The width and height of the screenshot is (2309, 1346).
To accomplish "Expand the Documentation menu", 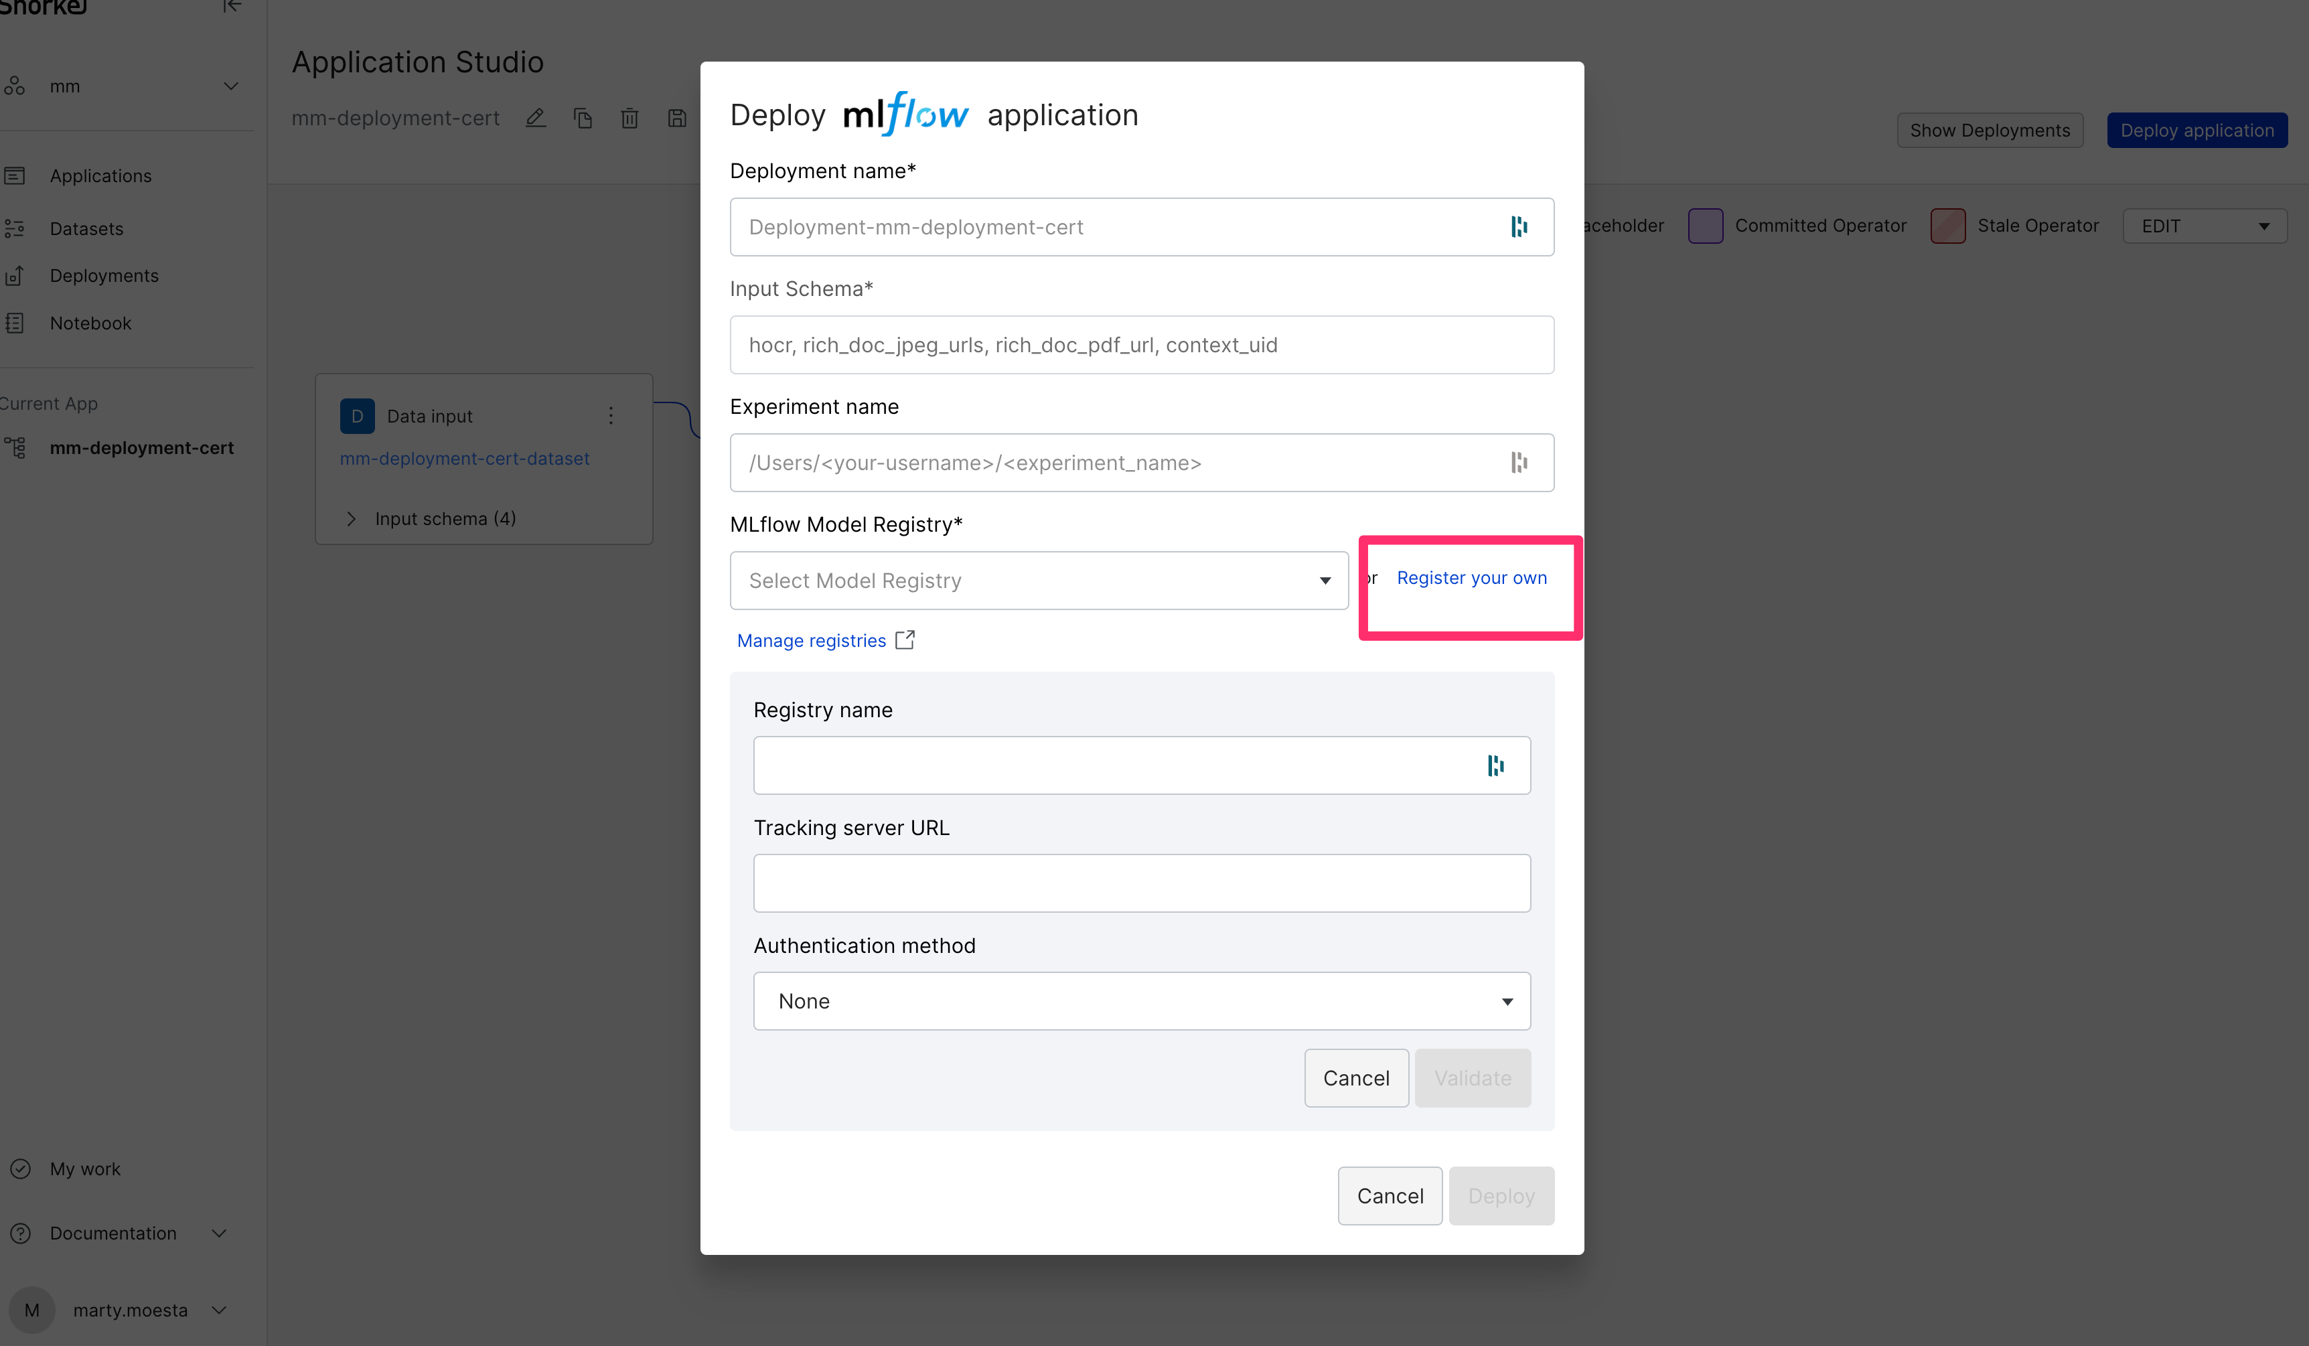I will tap(219, 1233).
